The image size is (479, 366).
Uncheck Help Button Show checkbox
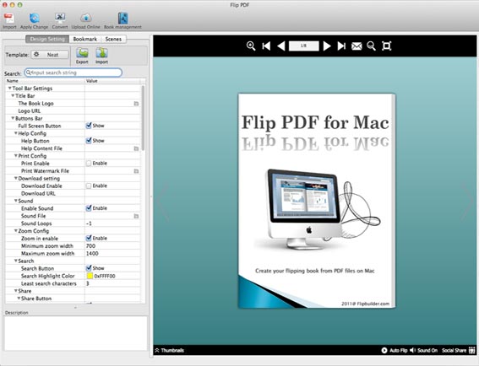(89, 140)
